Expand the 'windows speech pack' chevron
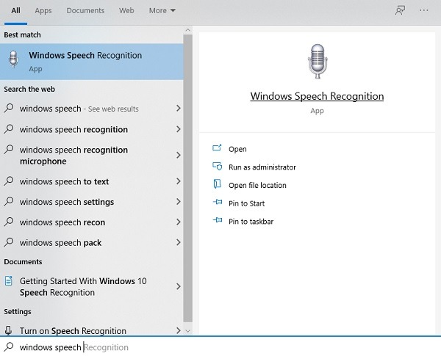The height and width of the screenshot is (356, 441). click(x=179, y=242)
